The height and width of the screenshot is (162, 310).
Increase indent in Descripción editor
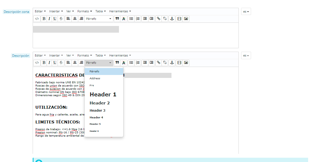[151, 63]
